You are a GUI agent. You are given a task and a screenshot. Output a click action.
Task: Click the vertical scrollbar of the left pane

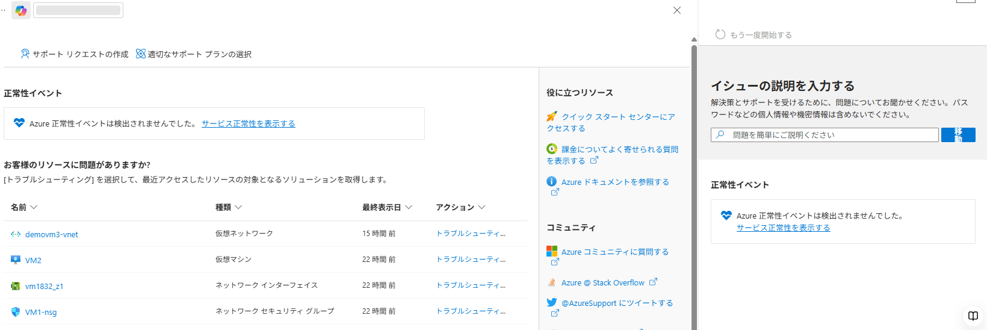(x=694, y=187)
